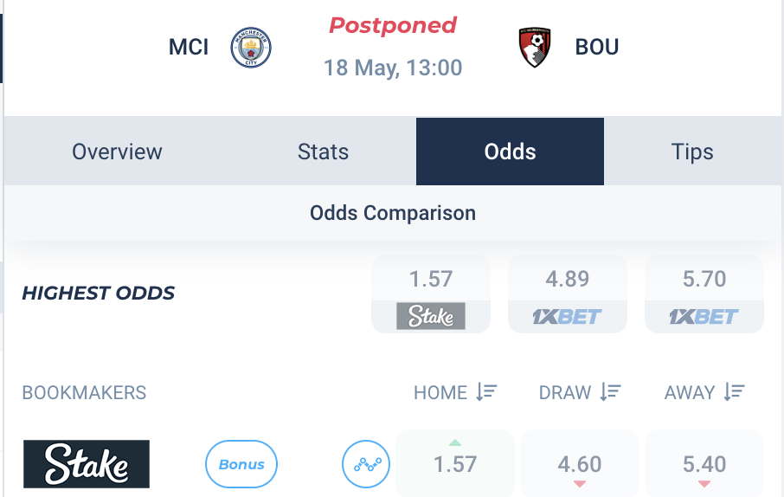Screen dimensions: 784x497
Task: Switch to the Stats tab
Action: [323, 152]
